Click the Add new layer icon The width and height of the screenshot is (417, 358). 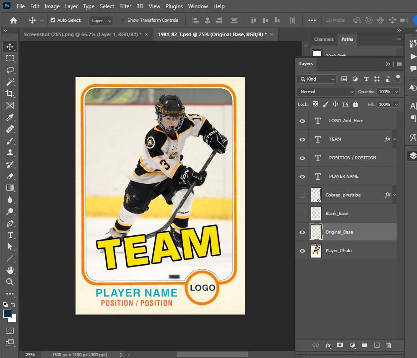point(376,345)
